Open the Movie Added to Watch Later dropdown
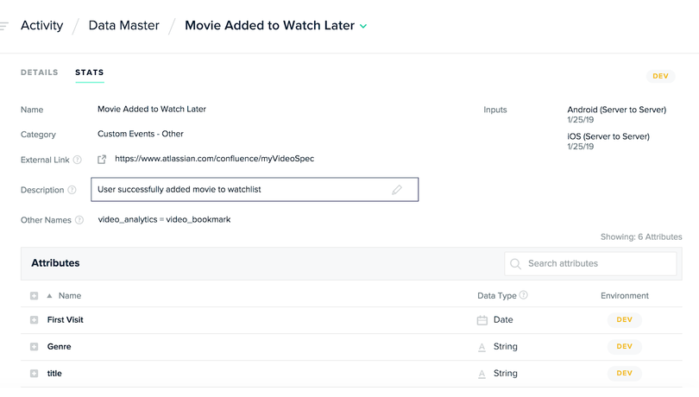699x397 pixels. coord(363,26)
